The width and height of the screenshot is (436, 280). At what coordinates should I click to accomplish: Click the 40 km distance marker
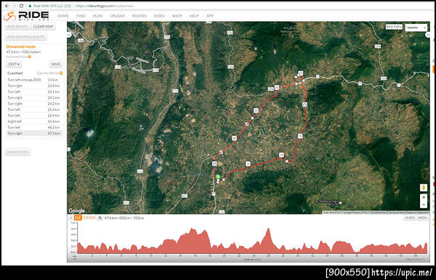[x=234, y=138]
